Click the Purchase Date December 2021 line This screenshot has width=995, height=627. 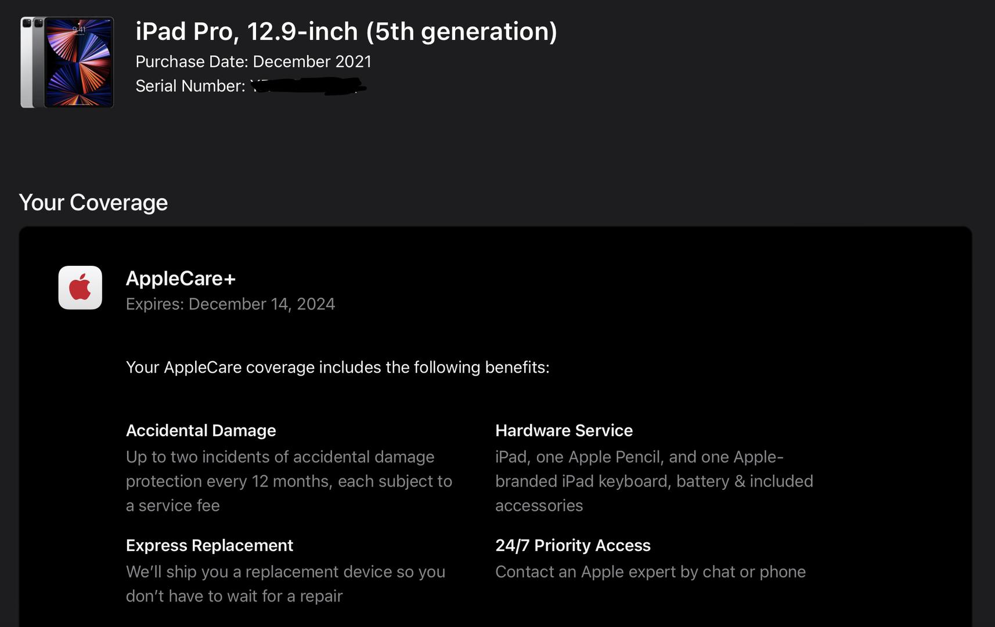(x=253, y=62)
